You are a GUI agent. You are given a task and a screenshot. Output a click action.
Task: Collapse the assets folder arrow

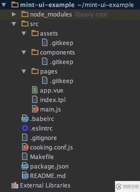(x=24, y=33)
